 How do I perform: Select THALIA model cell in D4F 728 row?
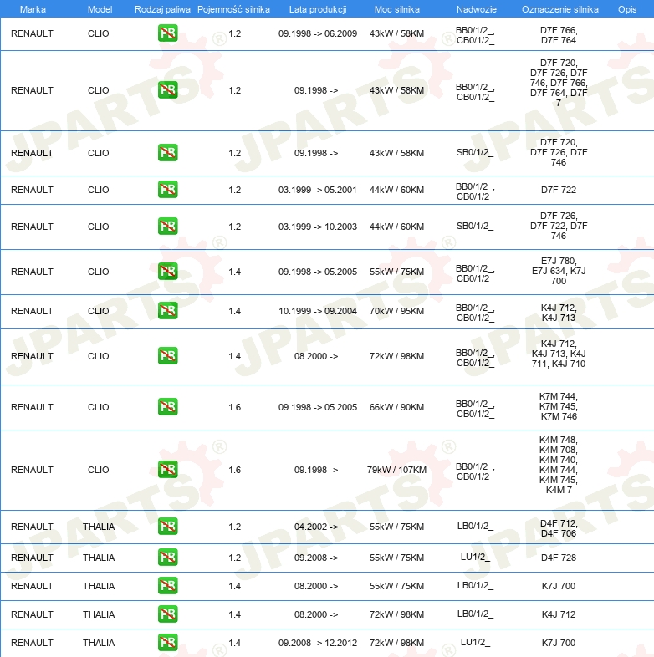pos(99,558)
